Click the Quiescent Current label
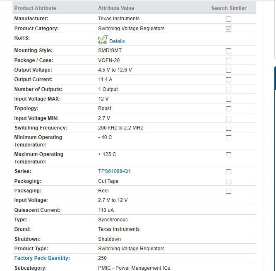Viewport: 276px width, 271px height. [x=37, y=210]
